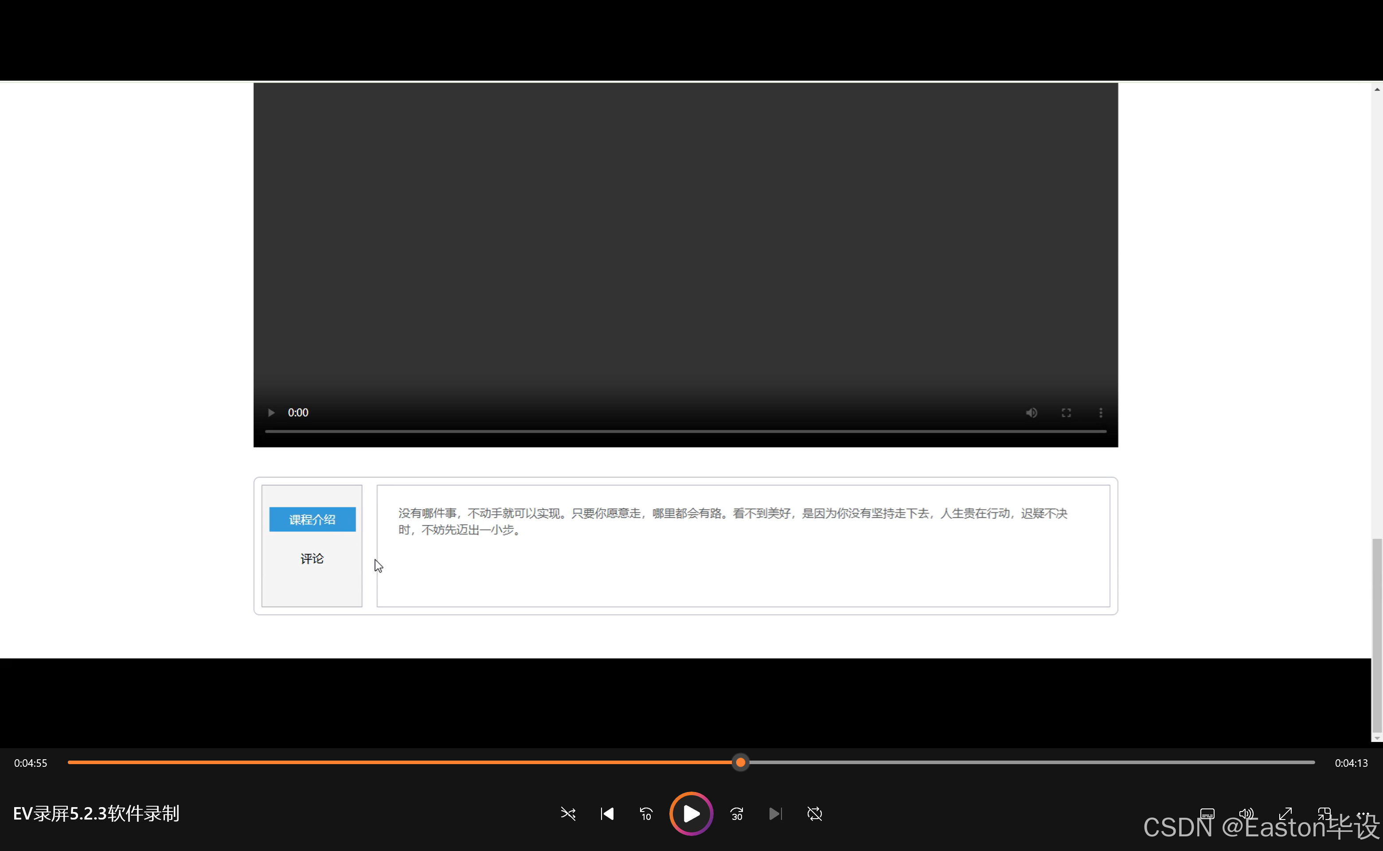
Task: Toggle repeat mode off icon
Action: click(x=814, y=814)
